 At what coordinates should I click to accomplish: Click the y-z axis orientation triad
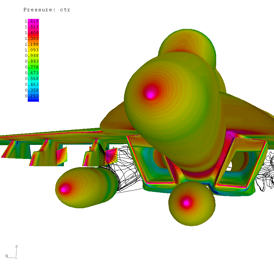12,252
